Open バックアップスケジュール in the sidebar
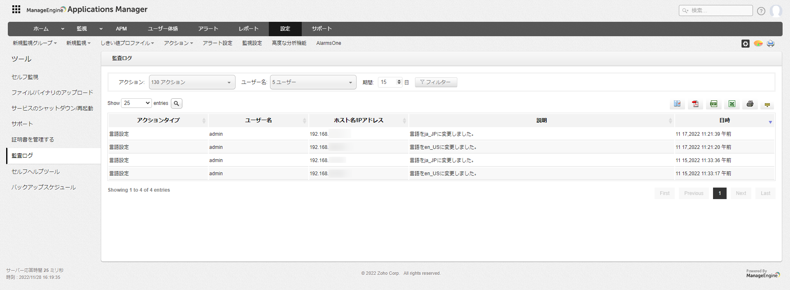 tap(44, 187)
